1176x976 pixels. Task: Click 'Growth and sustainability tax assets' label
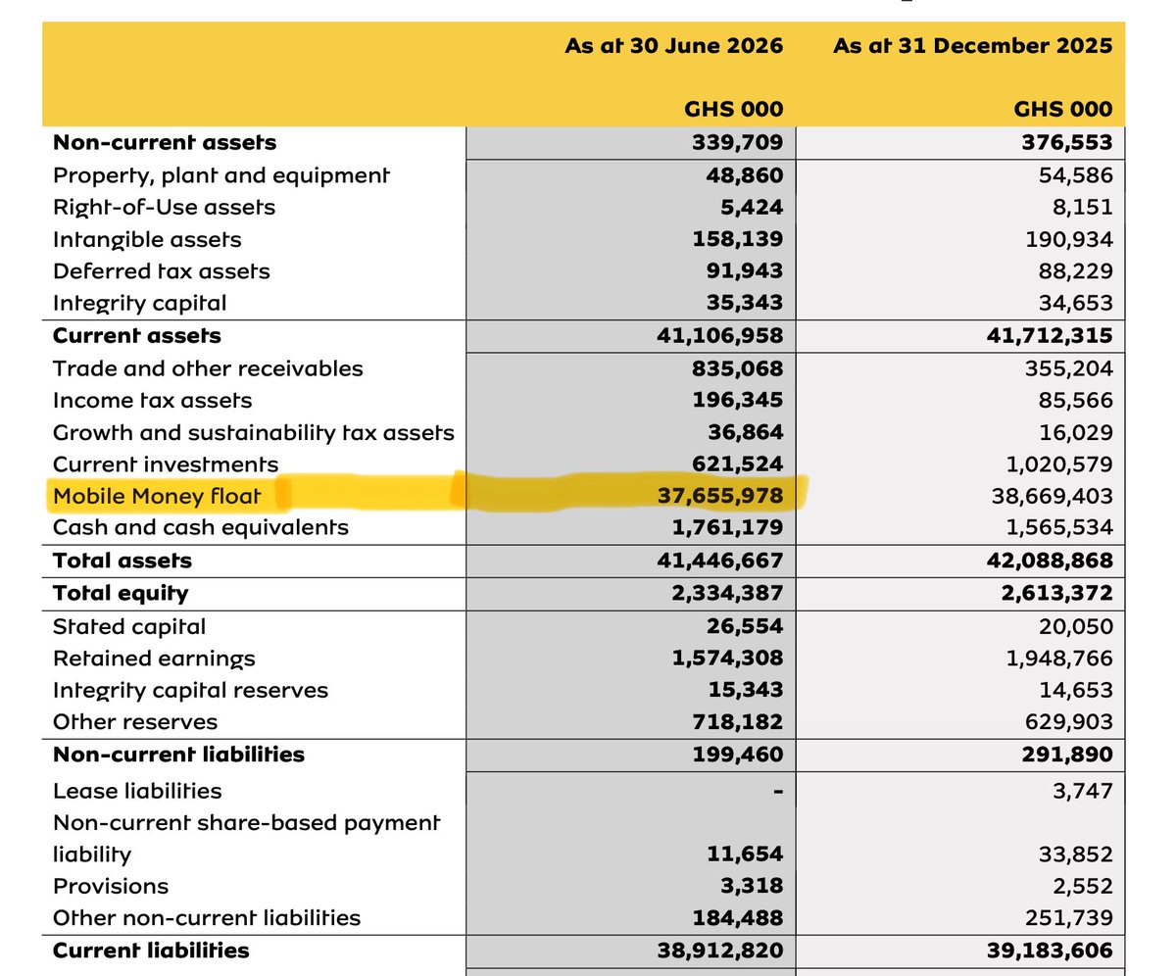click(254, 433)
